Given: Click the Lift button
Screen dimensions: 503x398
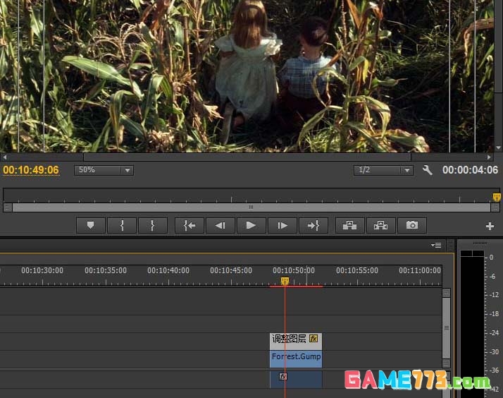Looking at the screenshot, I should [349, 225].
